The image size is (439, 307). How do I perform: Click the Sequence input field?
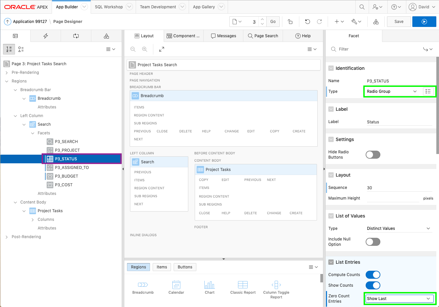[399, 188]
